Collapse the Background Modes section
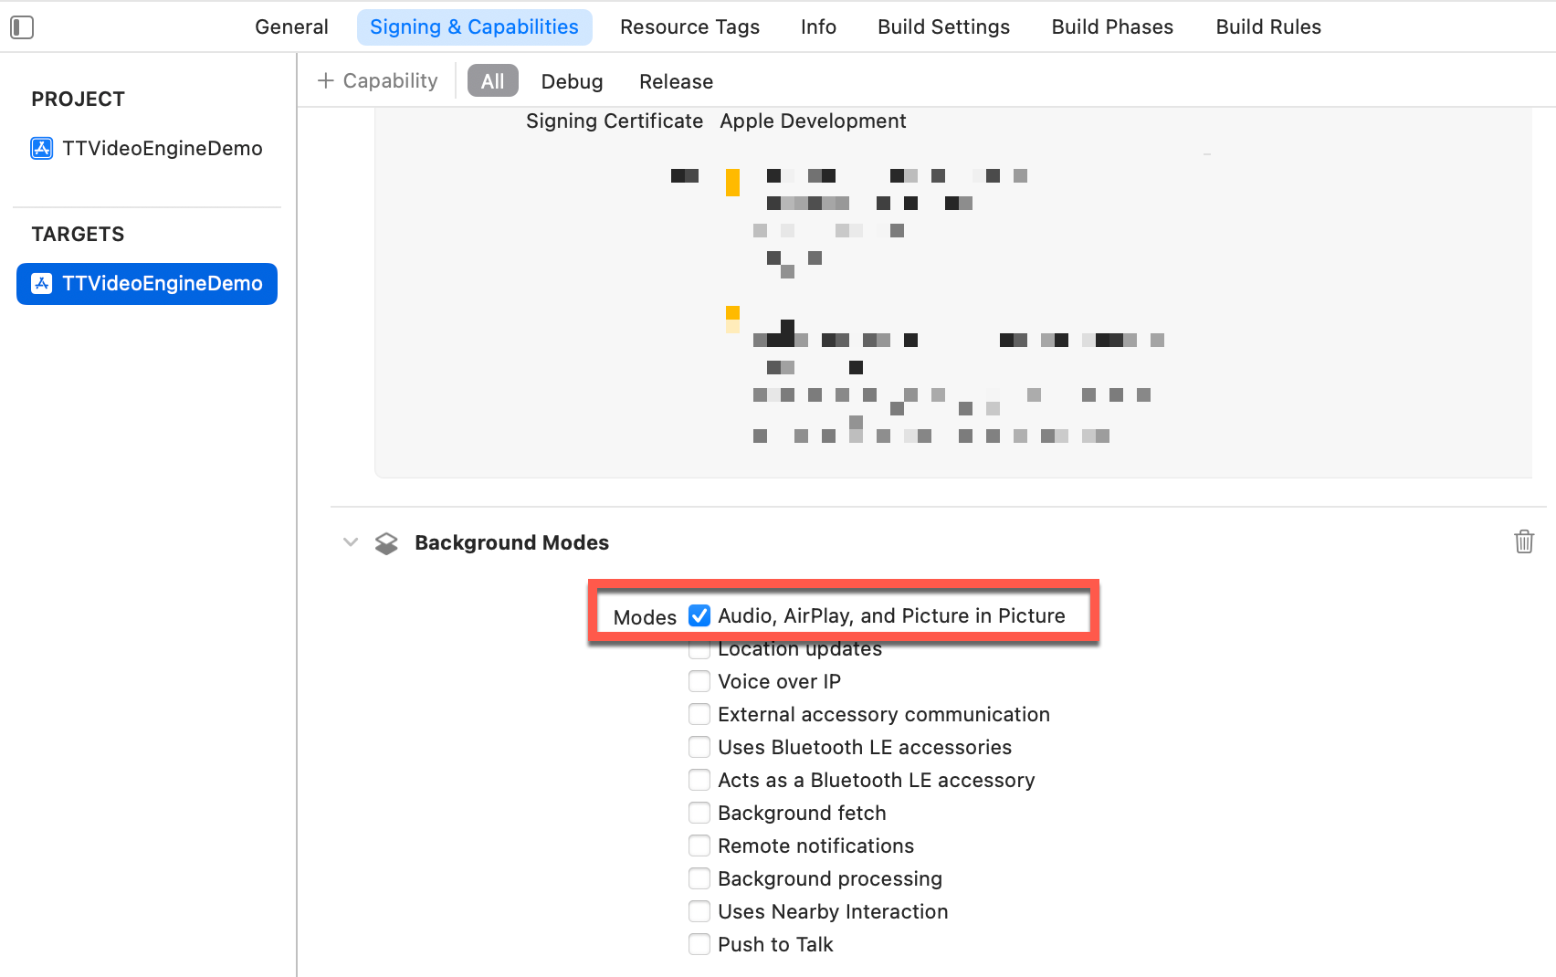1556x977 pixels. click(x=351, y=542)
